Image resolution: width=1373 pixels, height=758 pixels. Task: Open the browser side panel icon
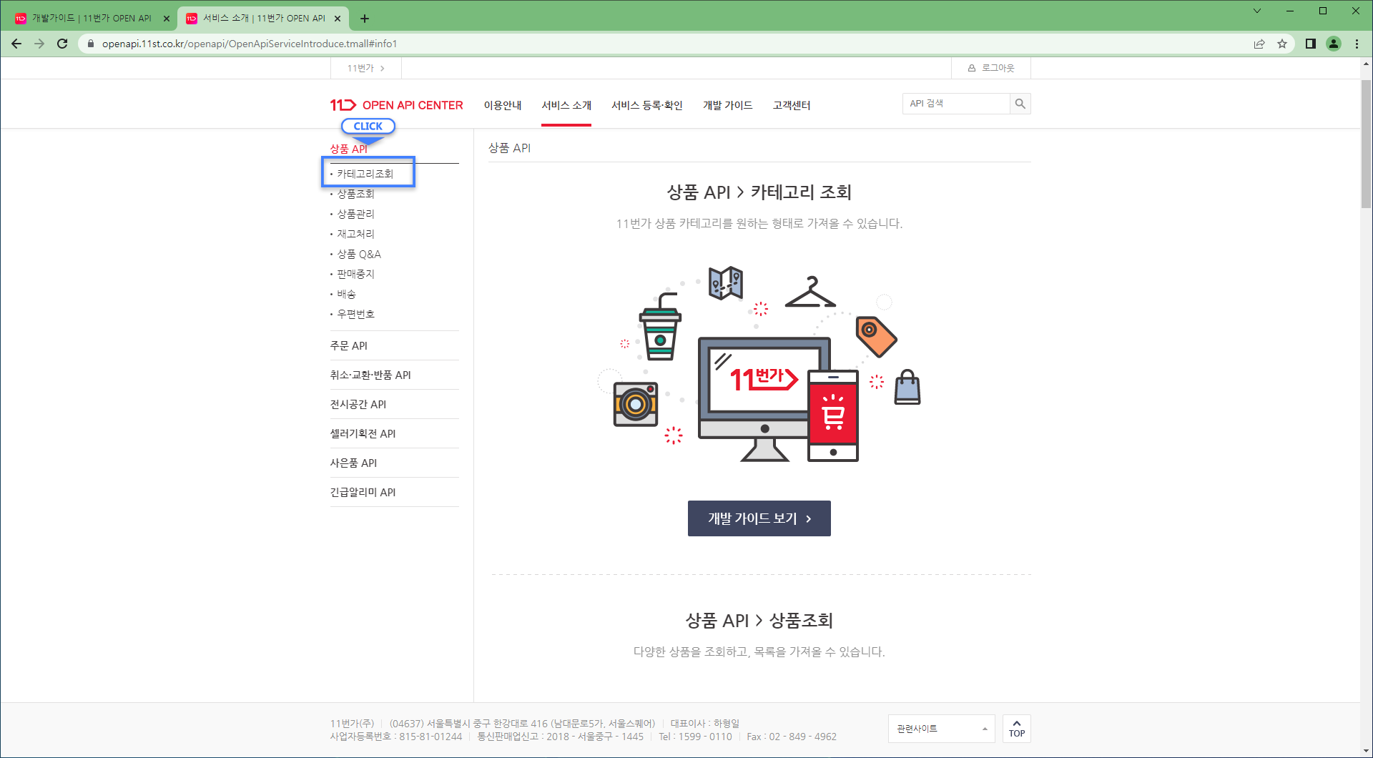point(1311,44)
